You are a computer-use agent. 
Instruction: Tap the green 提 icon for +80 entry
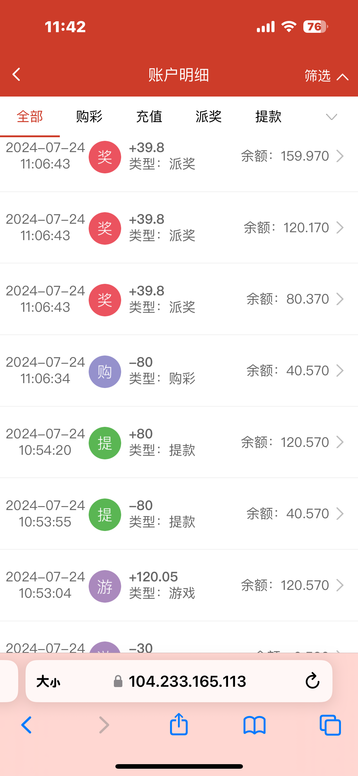pos(105,443)
